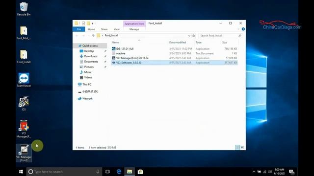Open the volume control in system tray
Screen dimensions: 314x176
pyautogui.click(x=270, y=172)
